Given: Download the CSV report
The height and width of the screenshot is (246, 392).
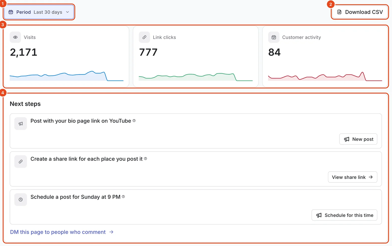Looking at the screenshot, I should tap(360, 12).
